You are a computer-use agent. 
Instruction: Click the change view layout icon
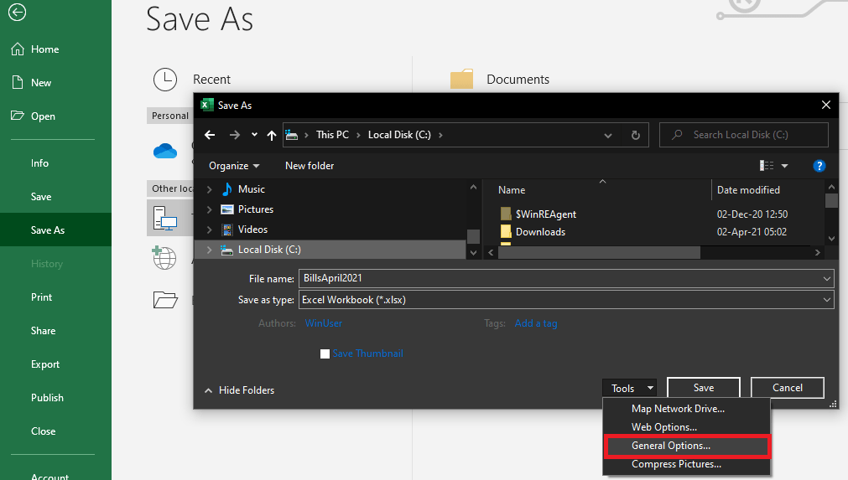[767, 166]
